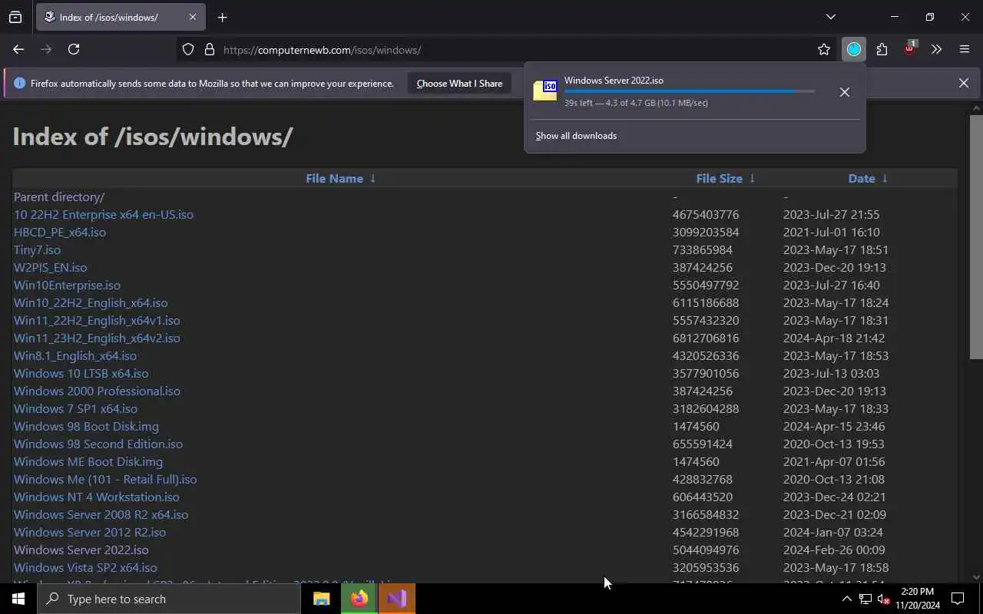Open the tracking protection shield icon
Viewport: 983px width, 614px height.
[x=188, y=50]
